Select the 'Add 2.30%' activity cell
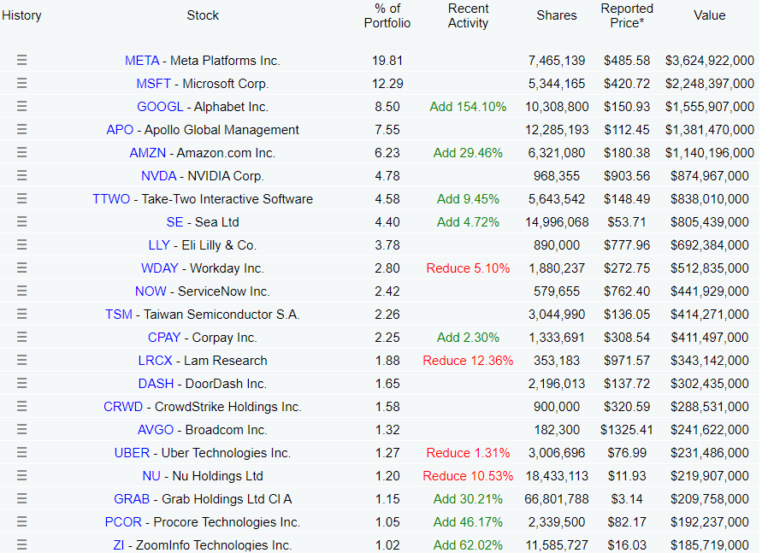The width and height of the screenshot is (762, 553). tap(468, 338)
